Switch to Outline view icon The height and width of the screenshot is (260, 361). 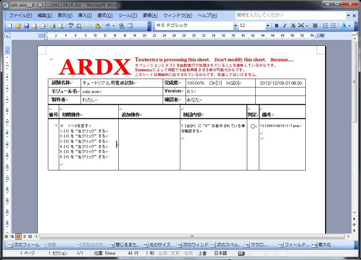(24, 236)
